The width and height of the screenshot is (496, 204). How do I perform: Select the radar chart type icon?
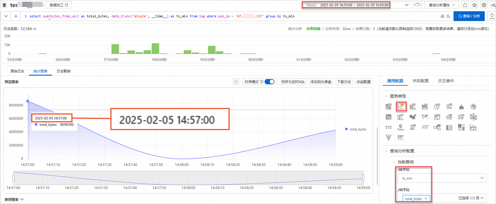point(473,106)
